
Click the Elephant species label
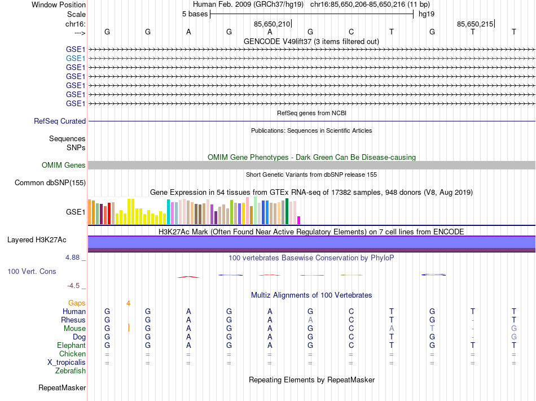pos(71,345)
